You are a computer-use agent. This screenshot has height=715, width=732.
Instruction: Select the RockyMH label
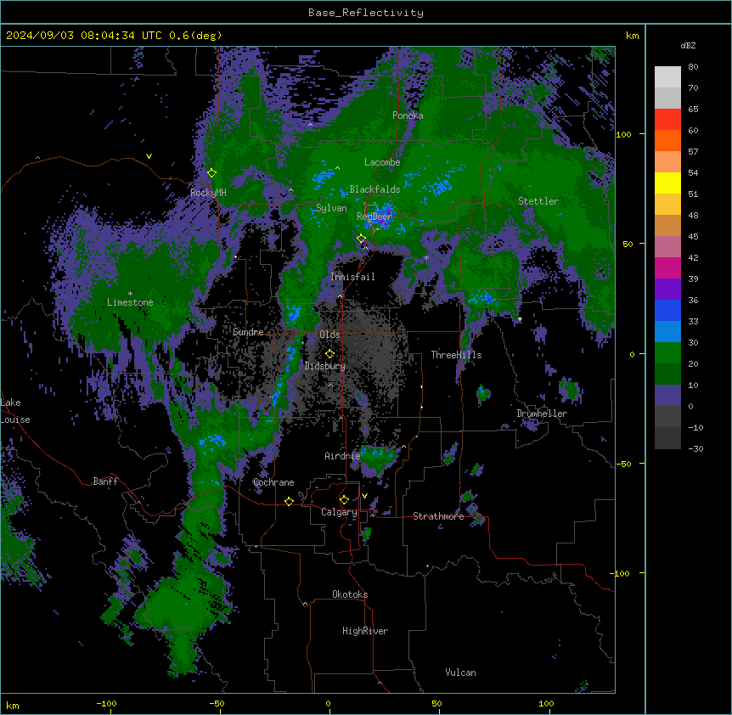(208, 192)
